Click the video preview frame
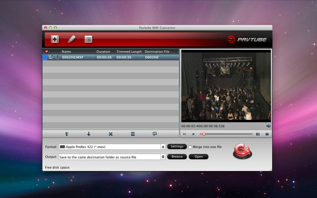The image size is (317, 198). 226,86
